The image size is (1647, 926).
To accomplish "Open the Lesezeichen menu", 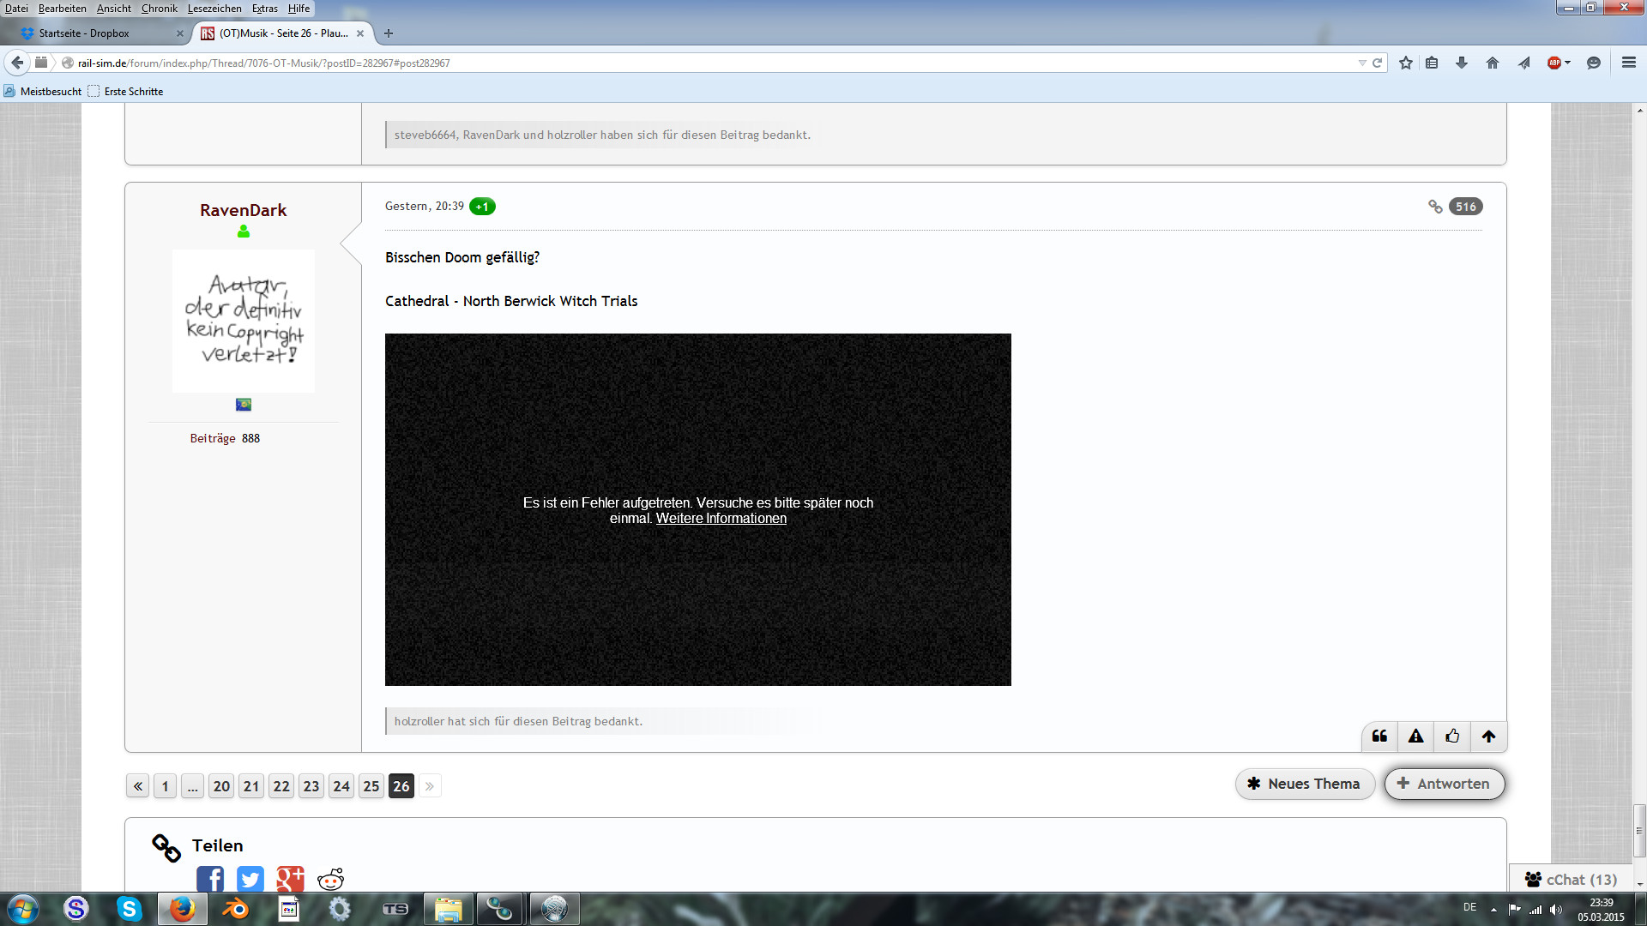I will [x=214, y=9].
